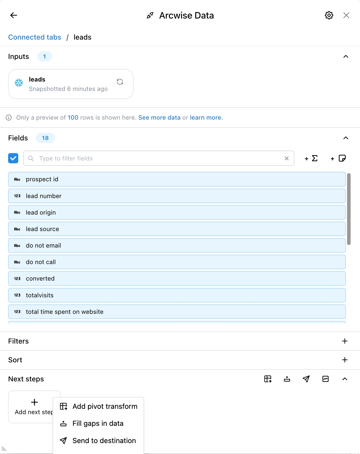Screen dimensions: 360x454
Task: Click the See more data link
Action: click(x=159, y=118)
